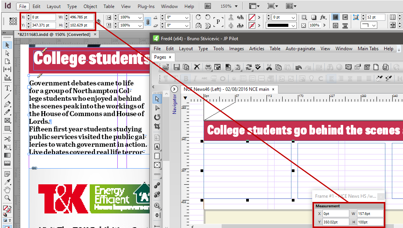Image resolution: width=403 pixels, height=228 pixels.
Task: Open the Articles menu in Fred4
Action: pyautogui.click(x=257, y=49)
